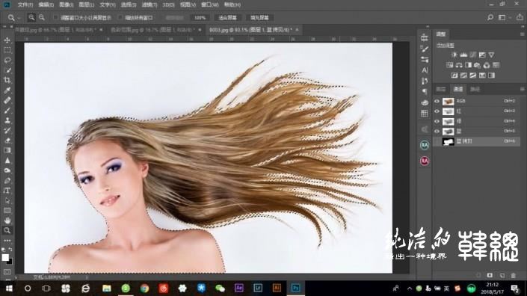This screenshot has height=296, width=527.
Task: Select the Lasso tool
Action: coord(7,60)
